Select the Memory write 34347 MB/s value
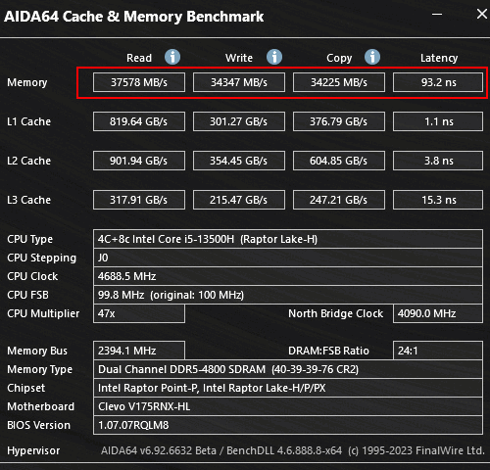The width and height of the screenshot is (490, 470). pos(239,82)
